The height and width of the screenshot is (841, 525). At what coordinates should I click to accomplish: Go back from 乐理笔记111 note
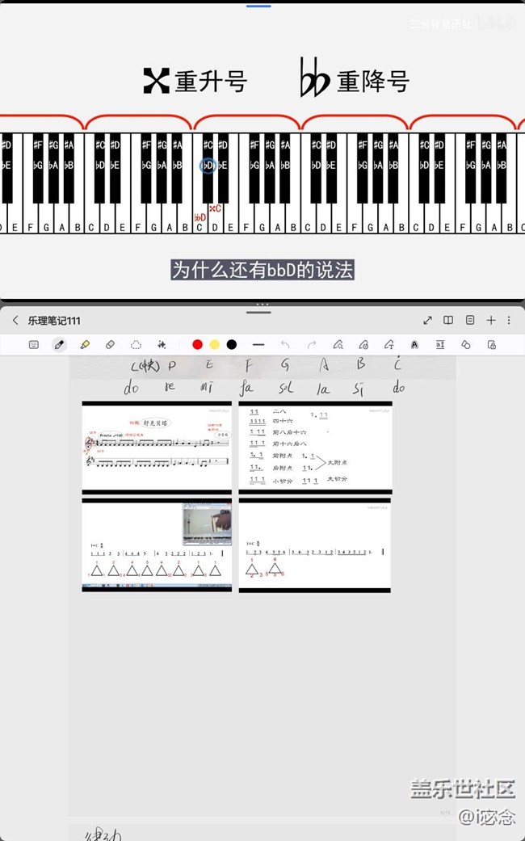coord(15,321)
